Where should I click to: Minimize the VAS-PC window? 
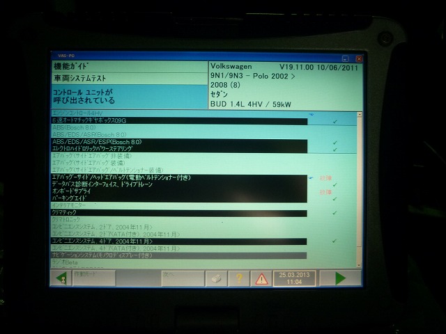[346, 58]
